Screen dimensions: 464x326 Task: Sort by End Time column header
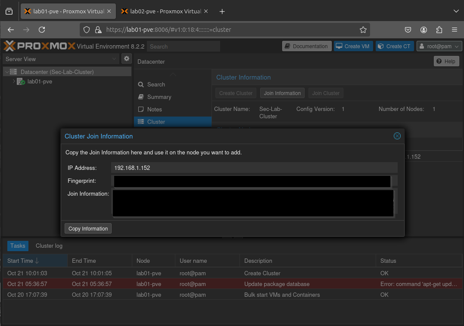click(100, 261)
